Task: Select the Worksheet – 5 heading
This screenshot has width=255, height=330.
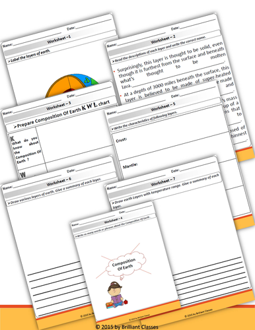Action: pos(163,106)
